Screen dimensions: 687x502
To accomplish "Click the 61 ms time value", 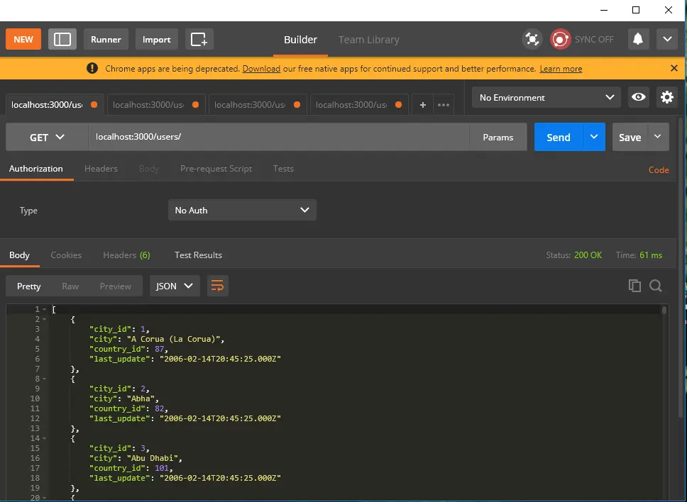I will pyautogui.click(x=651, y=255).
